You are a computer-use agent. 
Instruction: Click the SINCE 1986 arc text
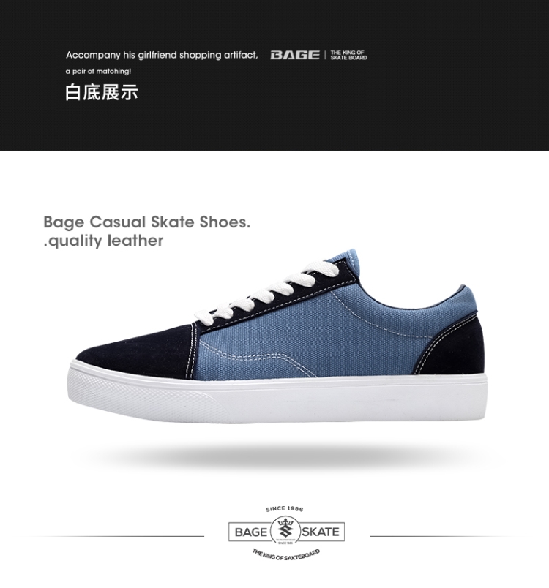[285, 509]
